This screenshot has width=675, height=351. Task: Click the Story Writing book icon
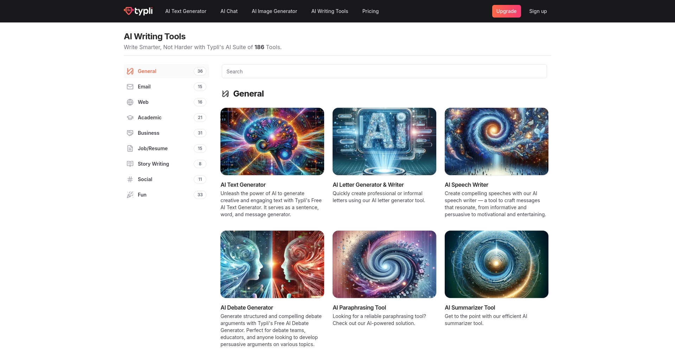(130, 164)
